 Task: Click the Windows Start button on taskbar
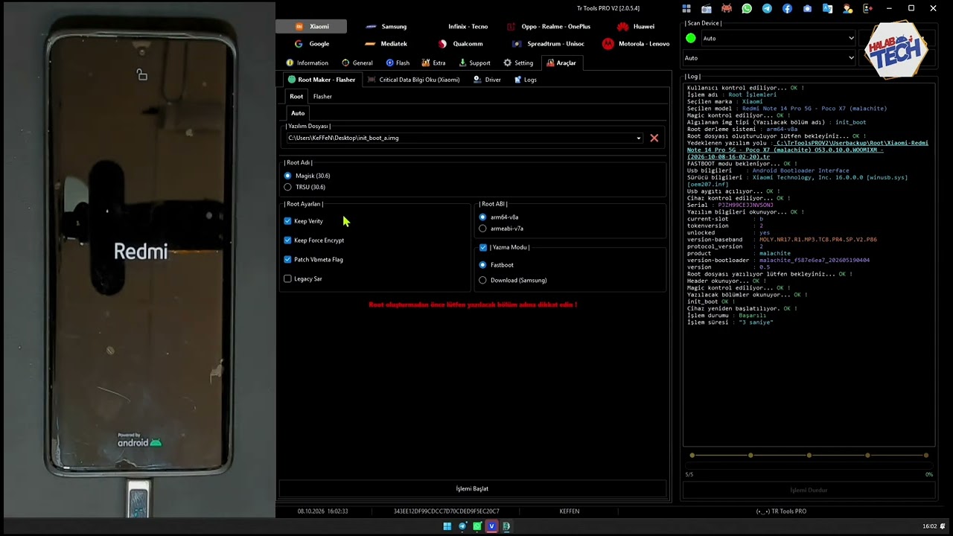tap(447, 526)
